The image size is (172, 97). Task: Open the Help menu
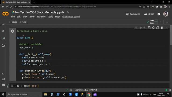point(57,17)
